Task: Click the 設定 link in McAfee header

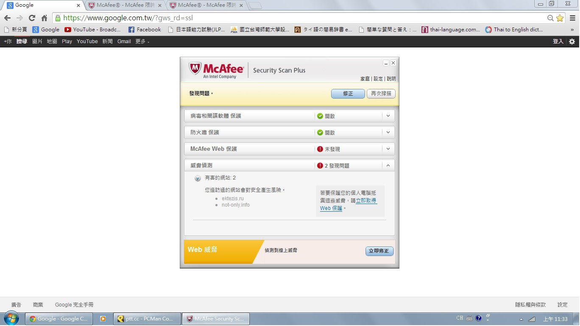Action: [x=378, y=79]
